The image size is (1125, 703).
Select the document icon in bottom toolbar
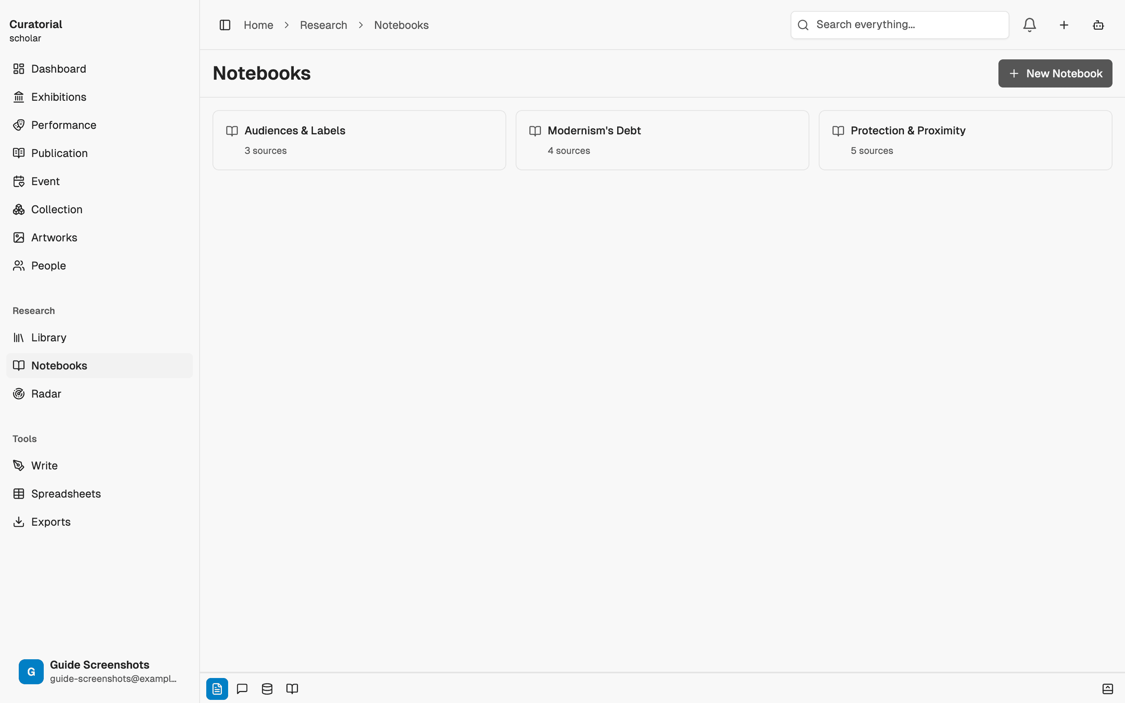[217, 689]
